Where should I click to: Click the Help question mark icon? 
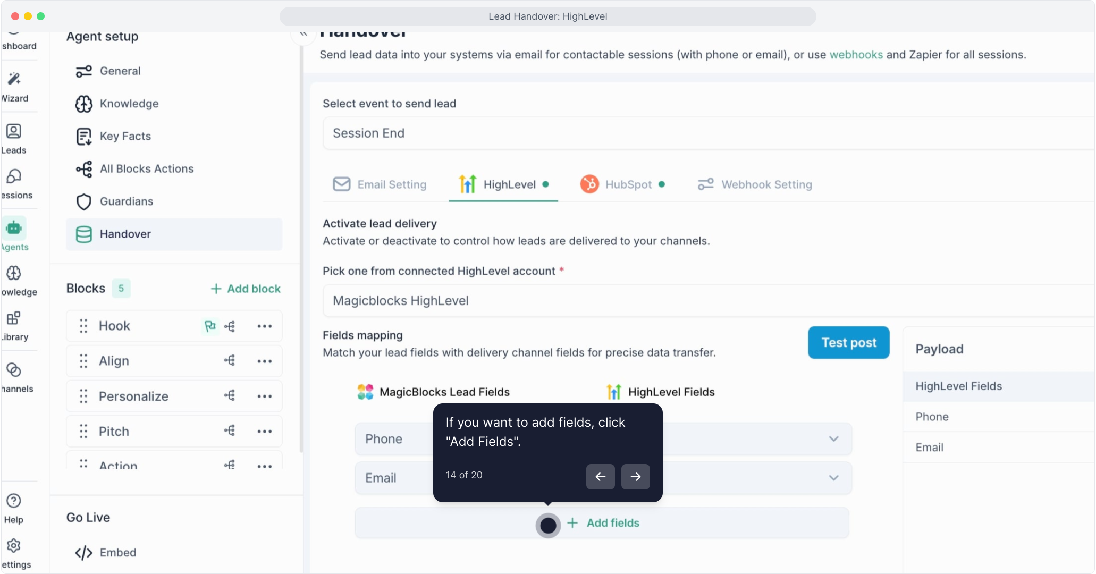click(x=14, y=501)
